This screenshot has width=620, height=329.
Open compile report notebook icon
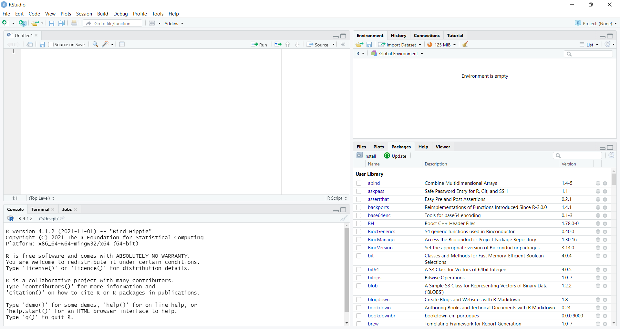pos(122,44)
